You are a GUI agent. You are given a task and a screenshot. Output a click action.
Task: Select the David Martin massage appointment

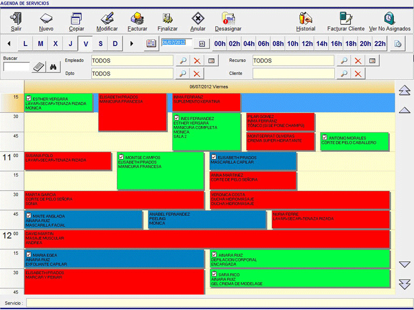[207, 239]
